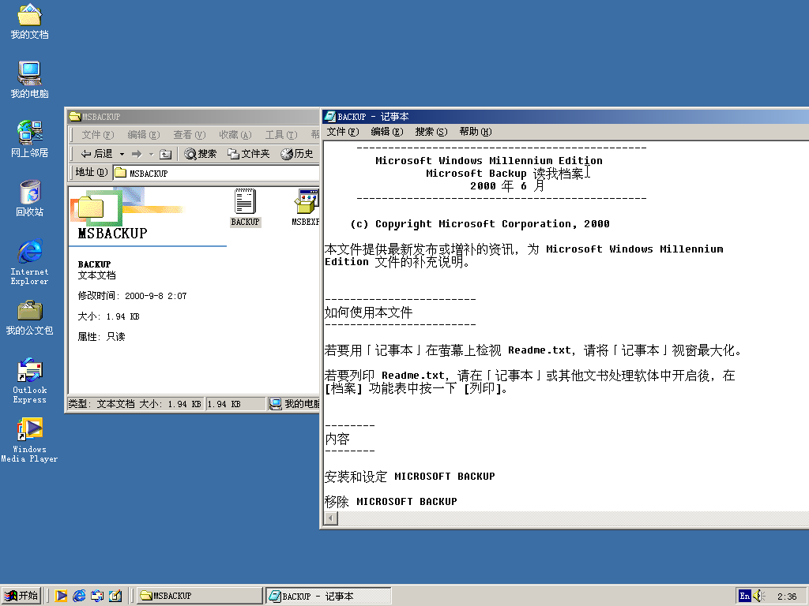Click the Notepad horizontal scrollbar left arrow

pyautogui.click(x=331, y=518)
